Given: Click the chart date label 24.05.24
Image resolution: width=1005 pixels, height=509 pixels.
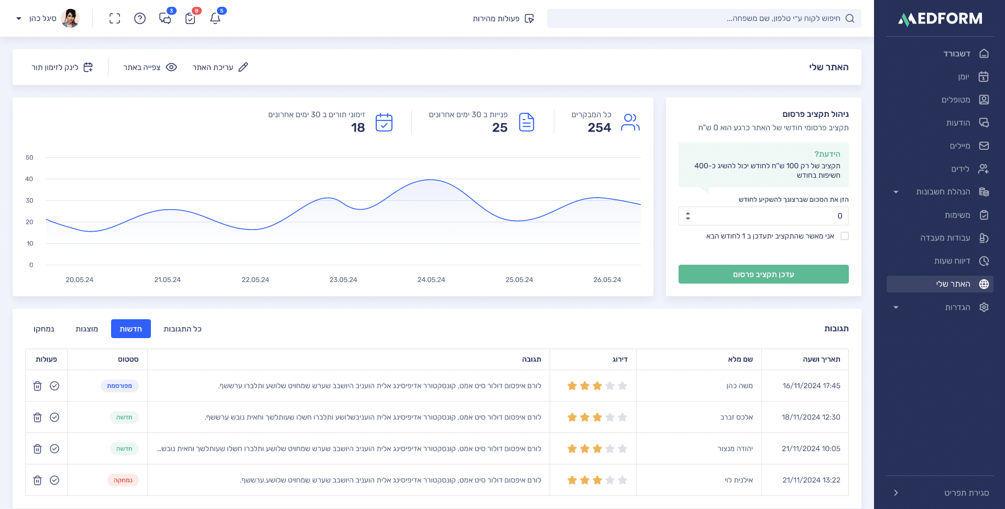Looking at the screenshot, I should click(431, 280).
